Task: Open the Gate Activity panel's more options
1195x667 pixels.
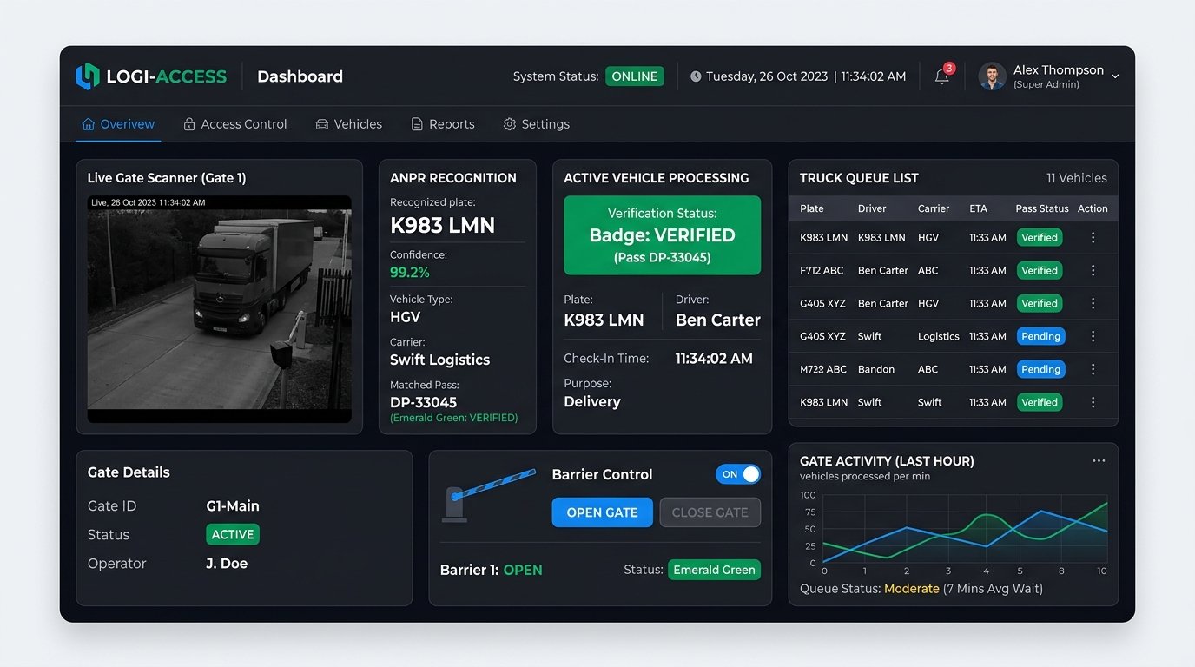Action: coord(1099,461)
